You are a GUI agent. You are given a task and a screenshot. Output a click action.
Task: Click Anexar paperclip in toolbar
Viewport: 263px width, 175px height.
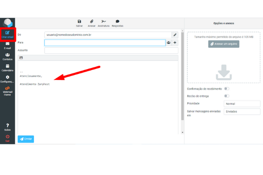click(x=92, y=23)
